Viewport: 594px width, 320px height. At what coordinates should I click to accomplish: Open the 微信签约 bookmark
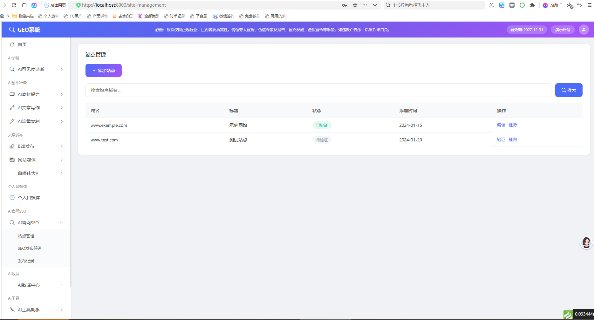(x=224, y=16)
